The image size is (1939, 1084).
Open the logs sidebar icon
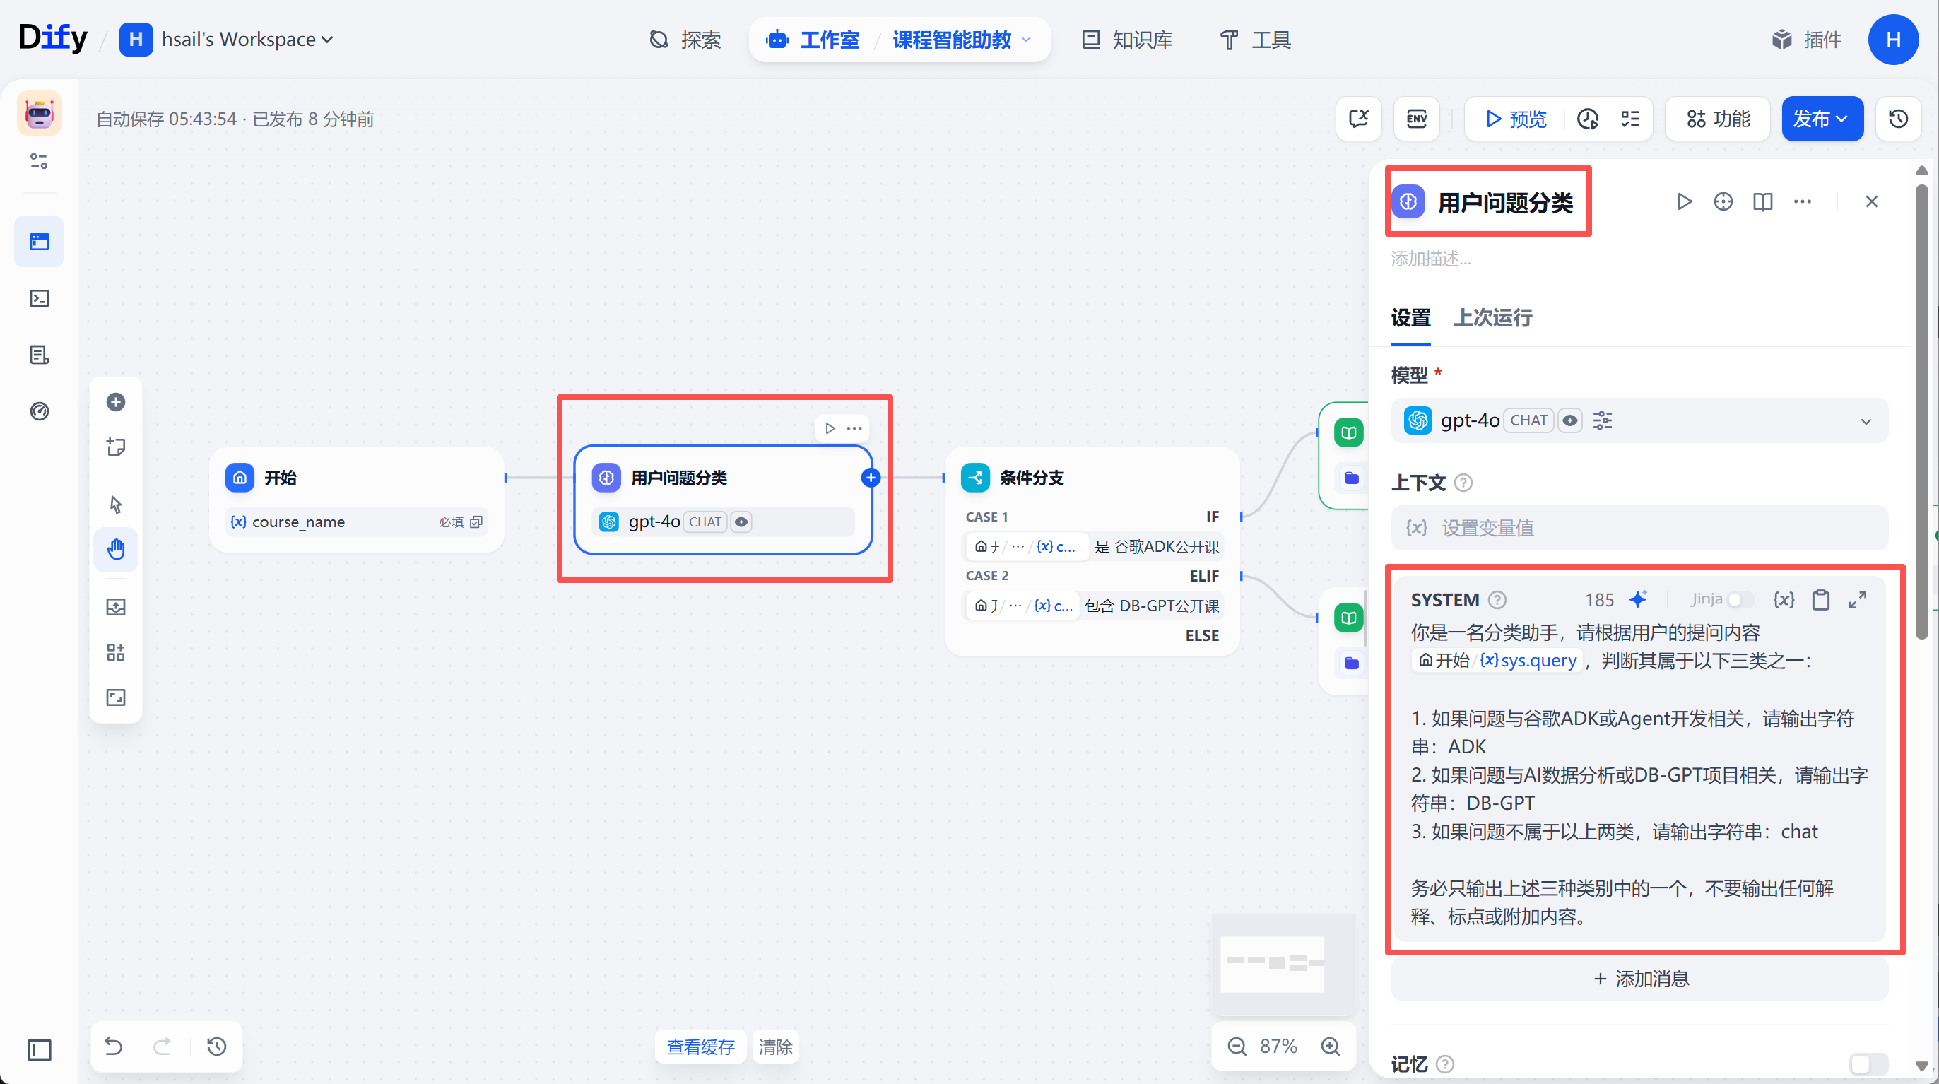click(x=39, y=355)
